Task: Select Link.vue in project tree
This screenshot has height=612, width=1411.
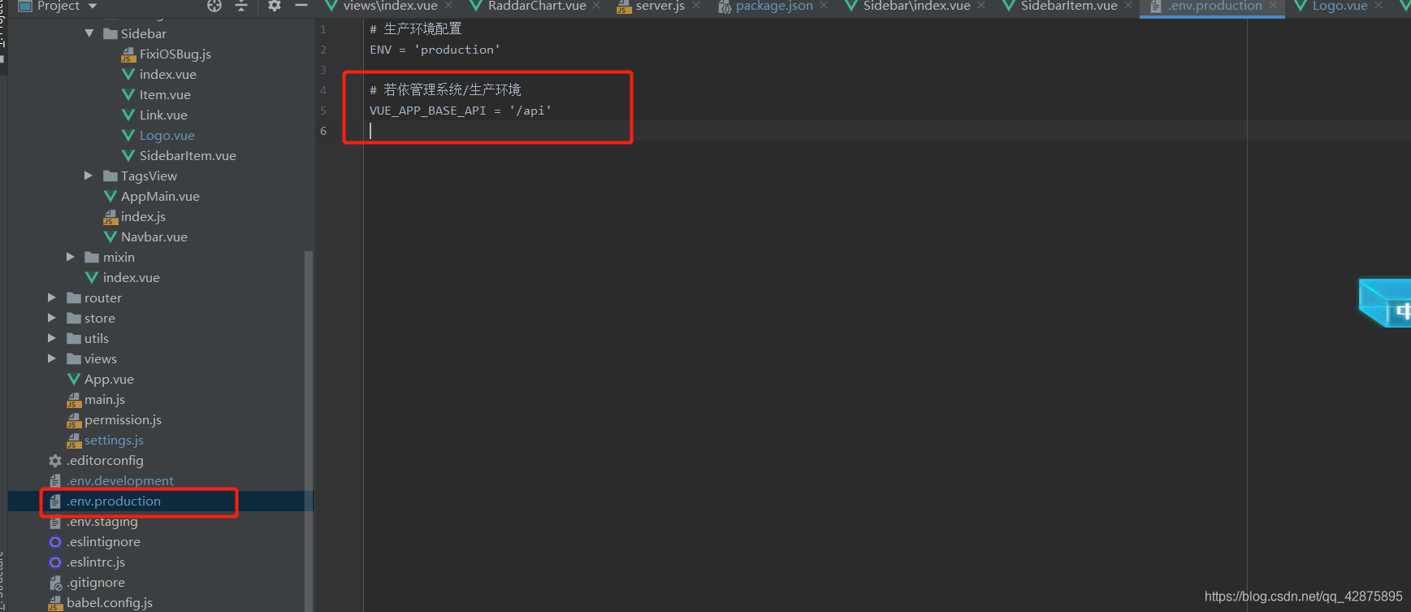Action: point(163,115)
